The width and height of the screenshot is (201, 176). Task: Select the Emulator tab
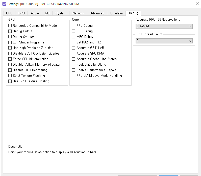tap(117, 13)
